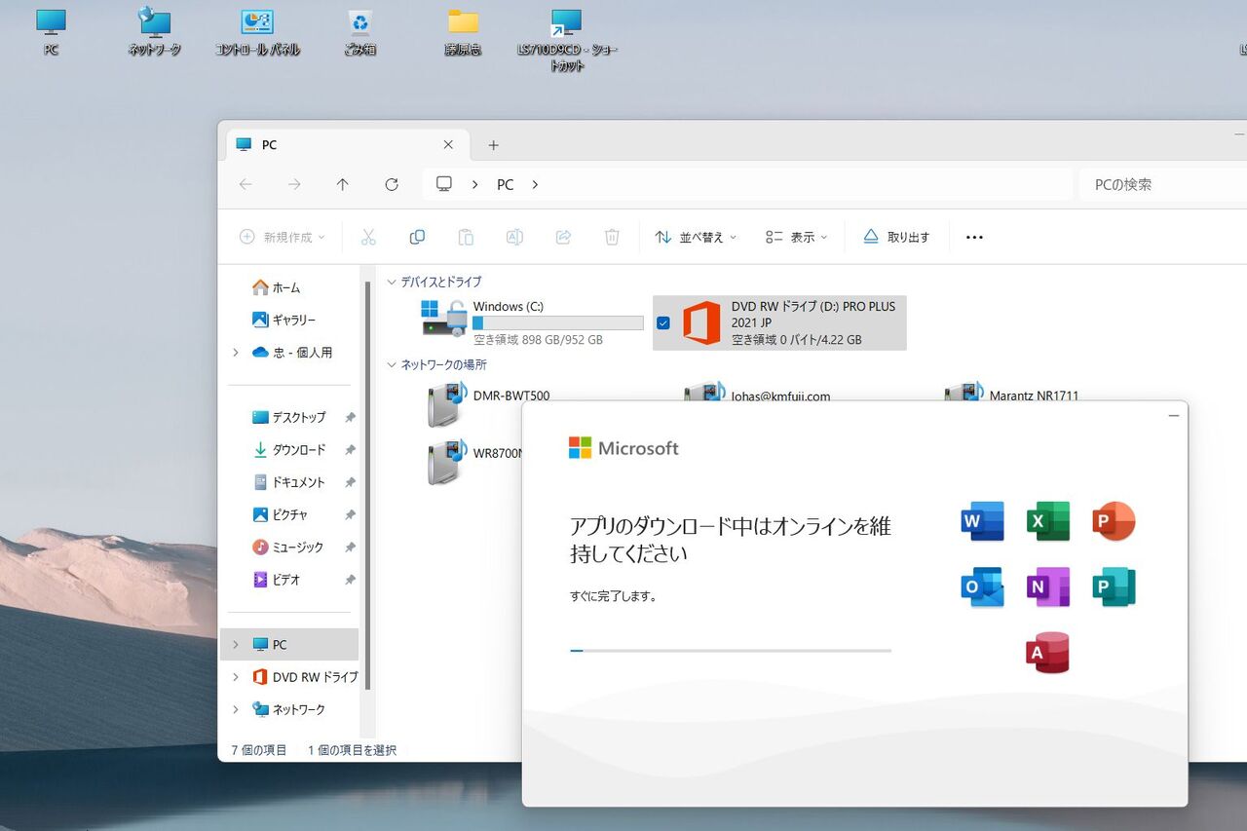Open the ネットワーク desktop icon
Viewport: 1247px width, 831px height.
155,31
